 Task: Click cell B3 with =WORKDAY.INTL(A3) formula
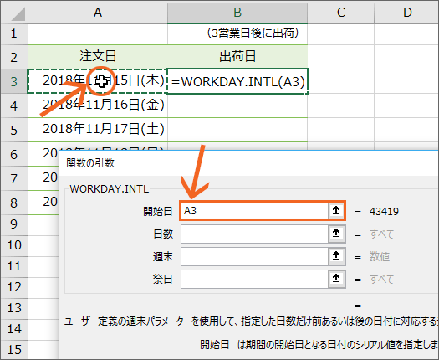(x=237, y=81)
